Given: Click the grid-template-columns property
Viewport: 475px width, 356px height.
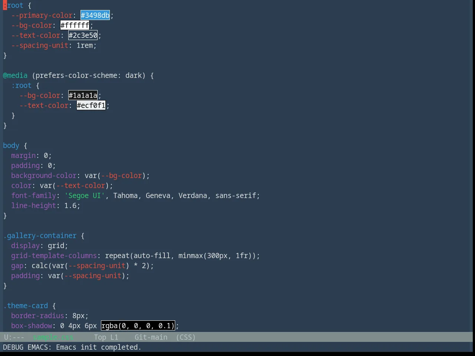Looking at the screenshot, I should tap(54, 256).
